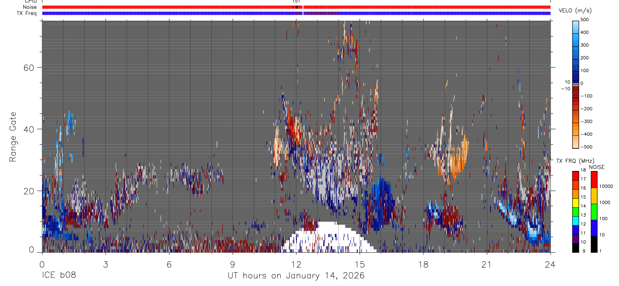Image resolution: width=619 pixels, height=286 pixels.
Task: Click the 300 label on velocity scale
Action: coord(586,45)
